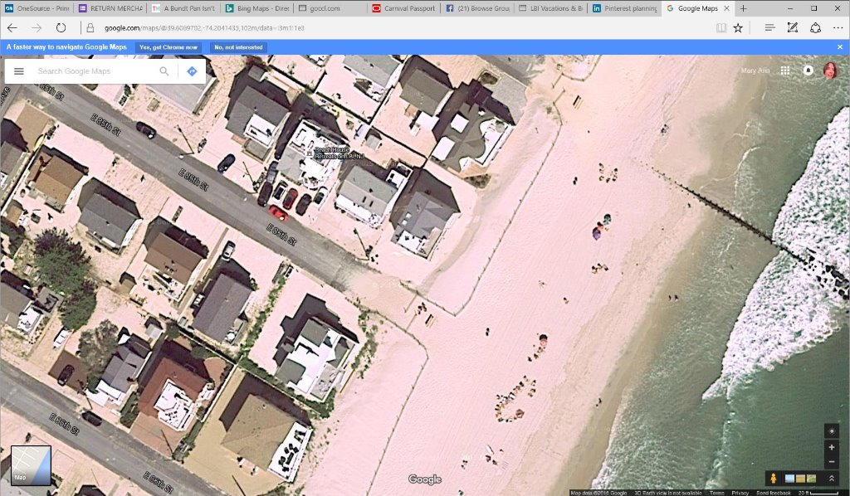This screenshot has height=496, width=850.
Task: Click the show my location button
Action: point(832,431)
